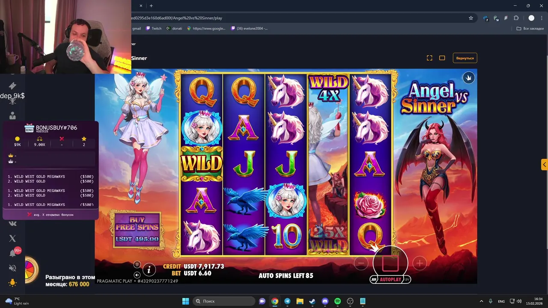The height and width of the screenshot is (308, 548).
Task: Expand the orange side panel arrow
Action: point(544,164)
